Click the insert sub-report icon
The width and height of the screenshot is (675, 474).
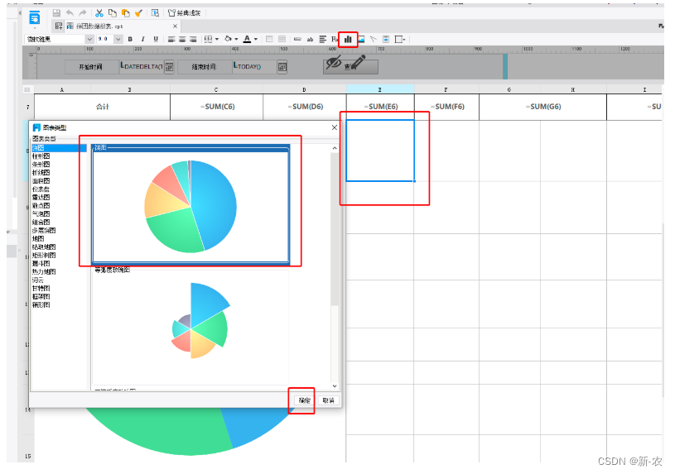pos(386,39)
